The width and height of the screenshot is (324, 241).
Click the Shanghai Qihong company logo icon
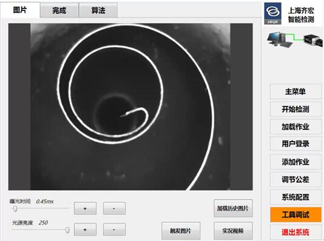[x=273, y=13]
